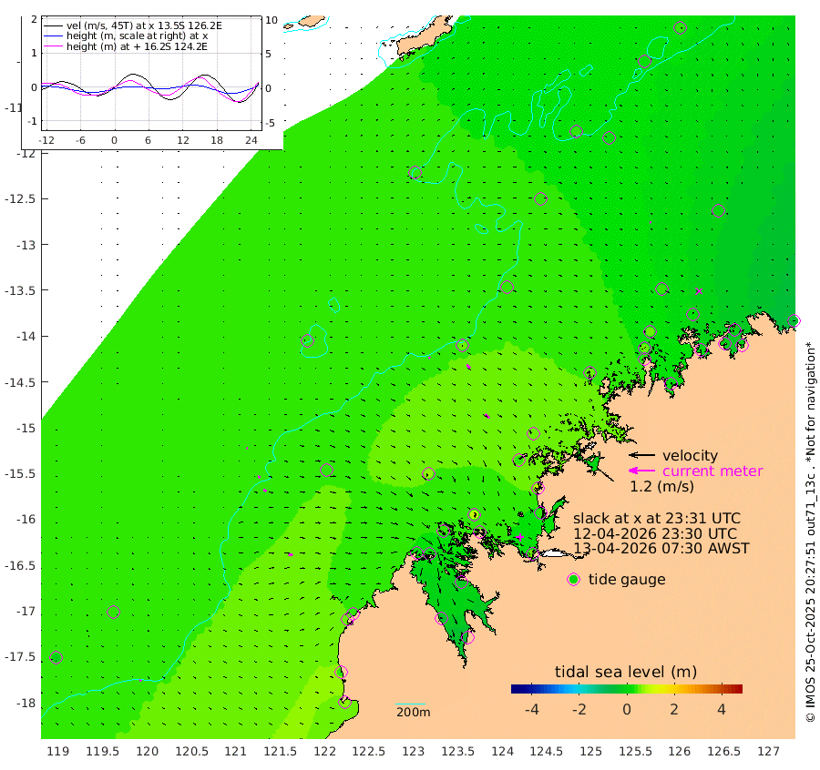
Task: Click the magenta plus marker near 16.2S 124.2E
Action: pos(519,537)
